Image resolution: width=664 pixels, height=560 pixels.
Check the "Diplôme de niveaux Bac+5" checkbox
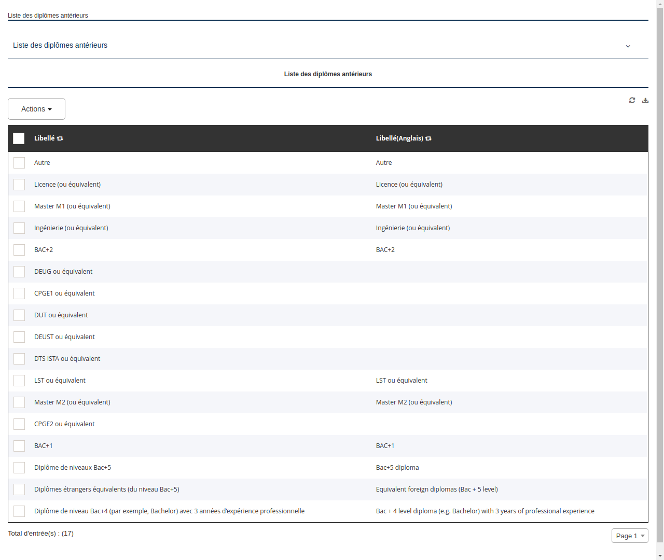(x=19, y=467)
